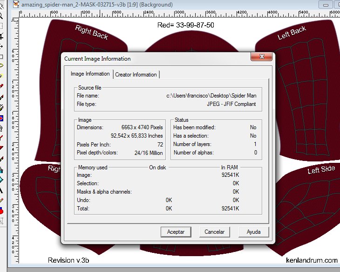Select the Magic Wand tool
340x272 pixels.
pos(1,76)
